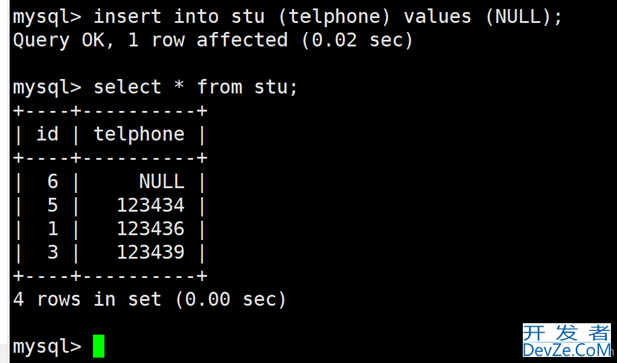Click the id value 6 in first row
The height and width of the screenshot is (363, 617).
53,182
